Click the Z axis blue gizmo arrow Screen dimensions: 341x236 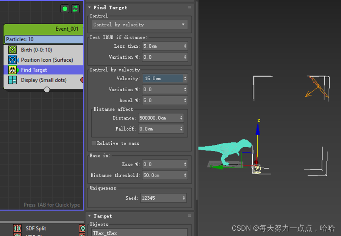[x=258, y=129]
